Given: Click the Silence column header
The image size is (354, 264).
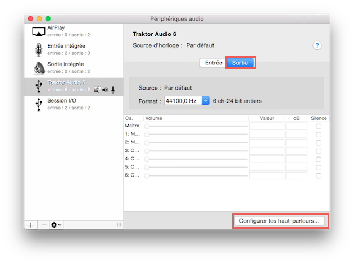Looking at the screenshot, I should (319, 118).
